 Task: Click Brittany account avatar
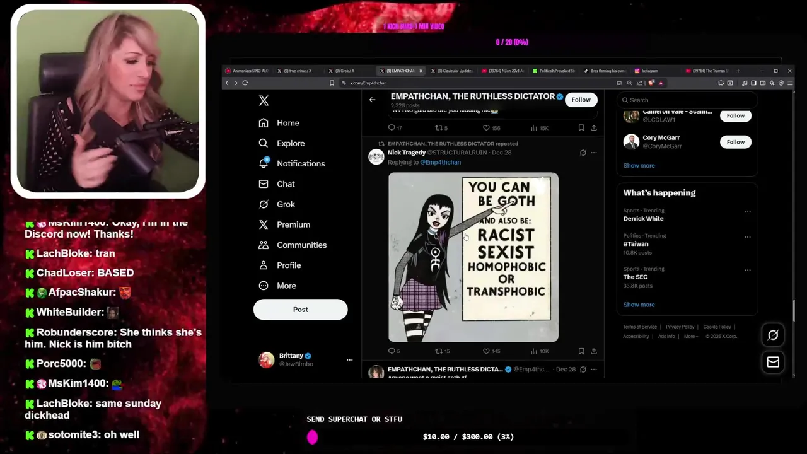pyautogui.click(x=267, y=360)
